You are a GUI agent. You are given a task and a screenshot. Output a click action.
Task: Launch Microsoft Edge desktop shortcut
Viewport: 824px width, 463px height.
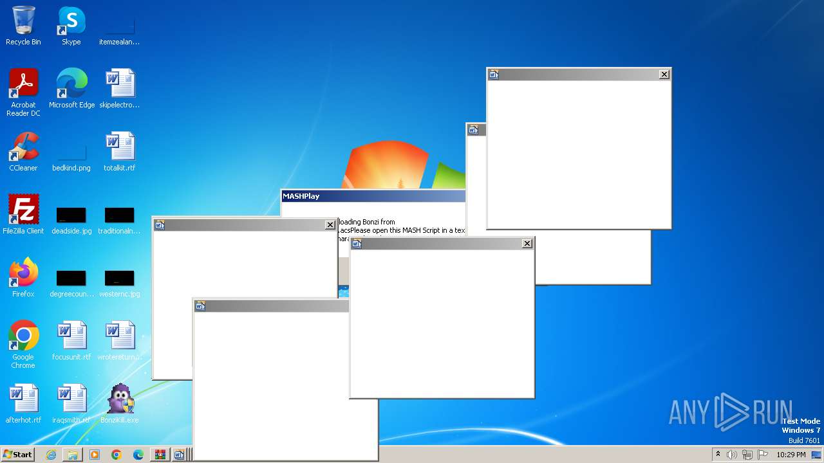point(71,89)
